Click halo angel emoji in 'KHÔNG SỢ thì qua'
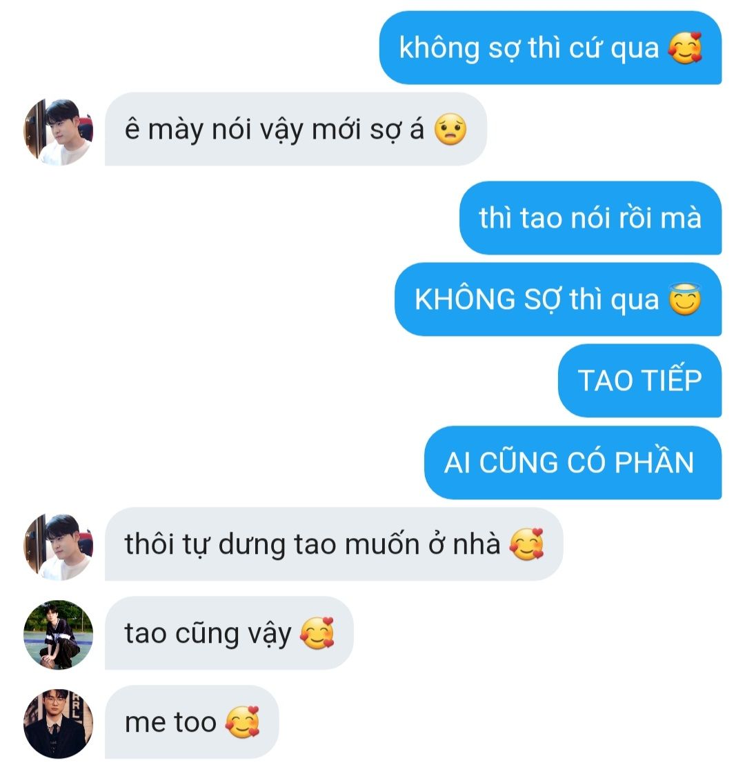Viewport: 745px width, 767px height. click(x=685, y=299)
